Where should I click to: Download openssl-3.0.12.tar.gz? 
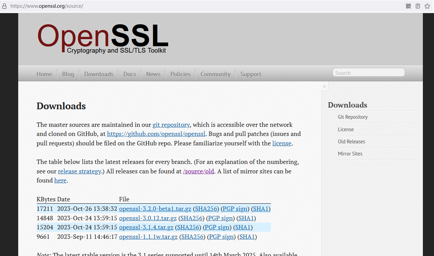pos(148,218)
